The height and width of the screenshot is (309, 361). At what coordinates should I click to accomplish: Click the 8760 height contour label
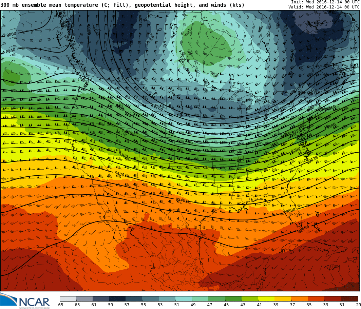[x=158, y=107]
